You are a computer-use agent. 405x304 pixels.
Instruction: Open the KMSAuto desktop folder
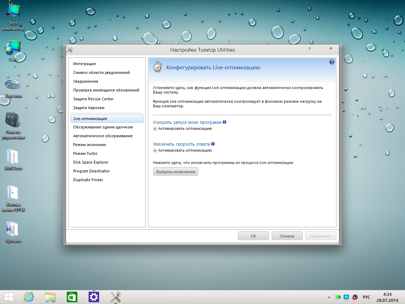pyautogui.click(x=13, y=159)
